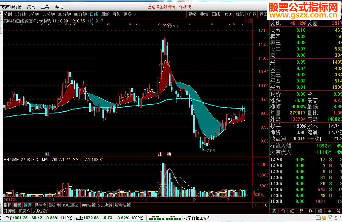Open the 资讯 menu
This screenshot has width=342, height=222.
[31, 7]
